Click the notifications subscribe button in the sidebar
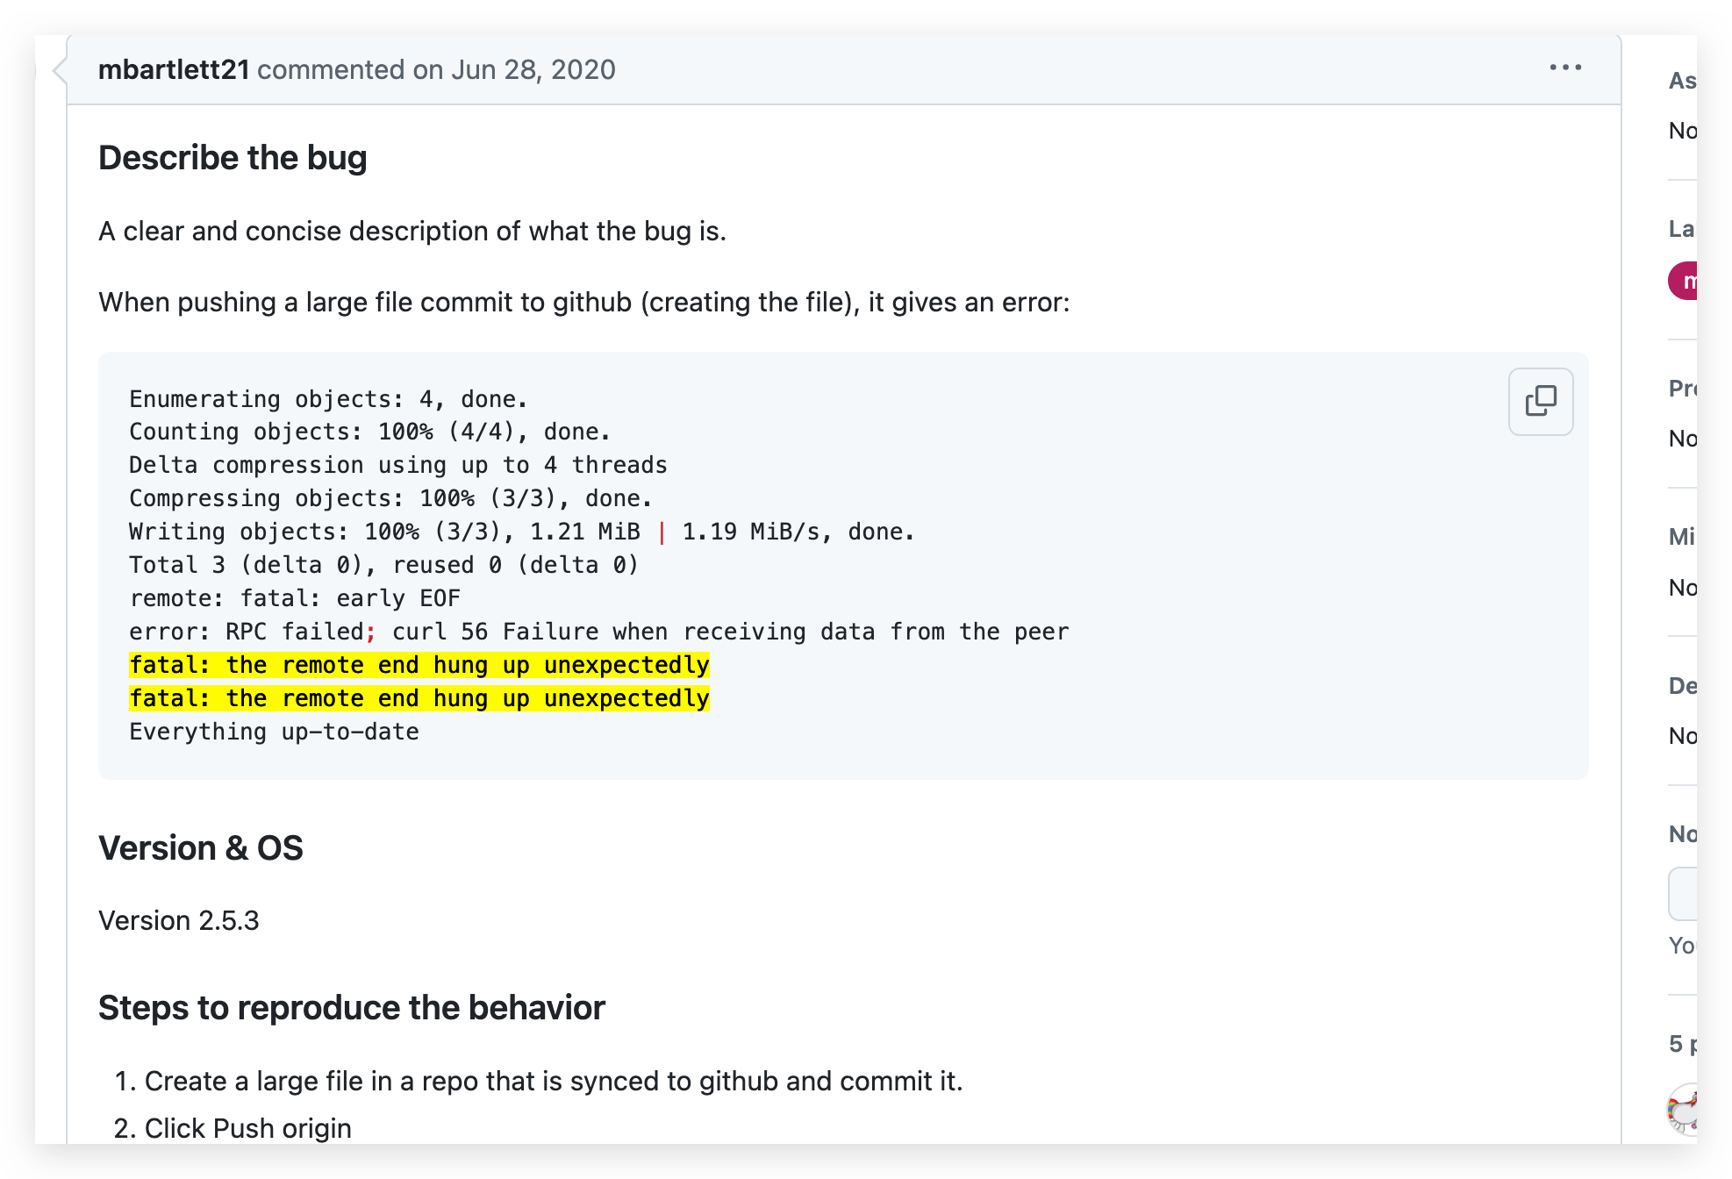This screenshot has width=1732, height=1179. pyautogui.click(x=1683, y=894)
